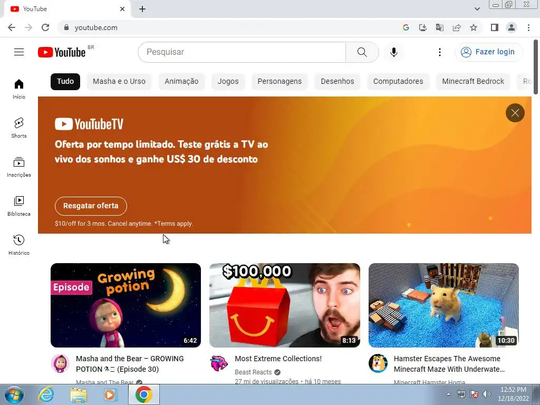Focus the Pesquisar search field
Image resolution: width=540 pixels, height=405 pixels.
click(242, 52)
